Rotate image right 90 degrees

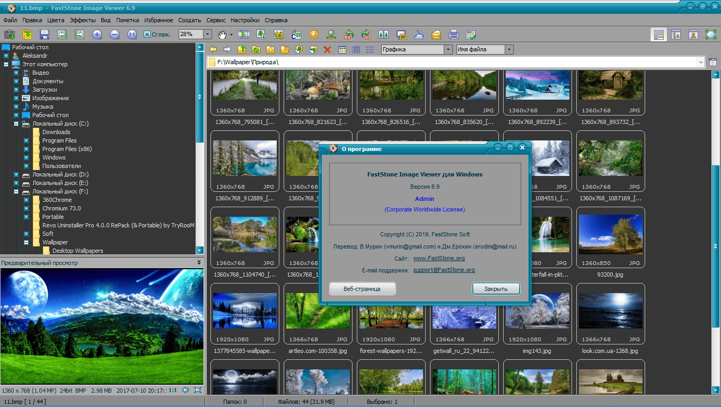tap(366, 34)
